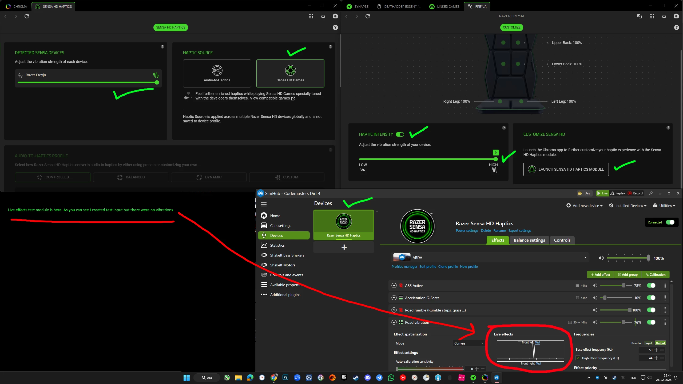Launch Sensa HD Haptics Module
Image resolution: width=683 pixels, height=384 pixels.
coord(566,169)
